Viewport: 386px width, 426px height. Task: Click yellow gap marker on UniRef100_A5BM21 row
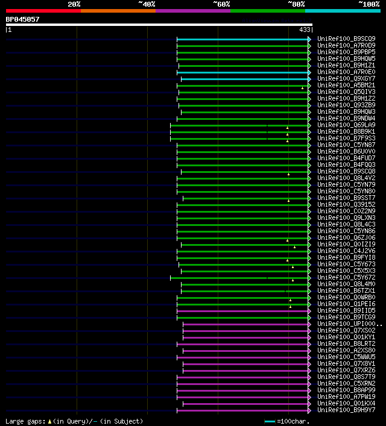pyautogui.click(x=302, y=88)
